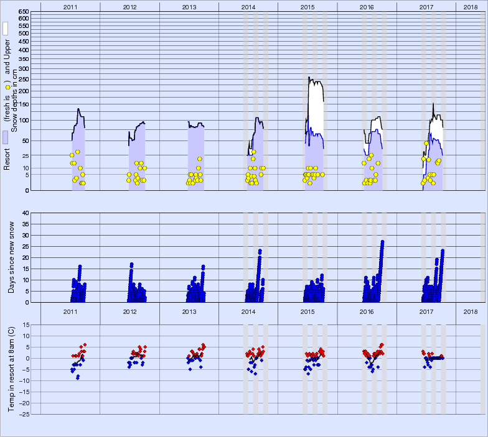Click the "Temp in resort at 8am (C)" axis title
This screenshot has width=488, height=437.
point(11,368)
